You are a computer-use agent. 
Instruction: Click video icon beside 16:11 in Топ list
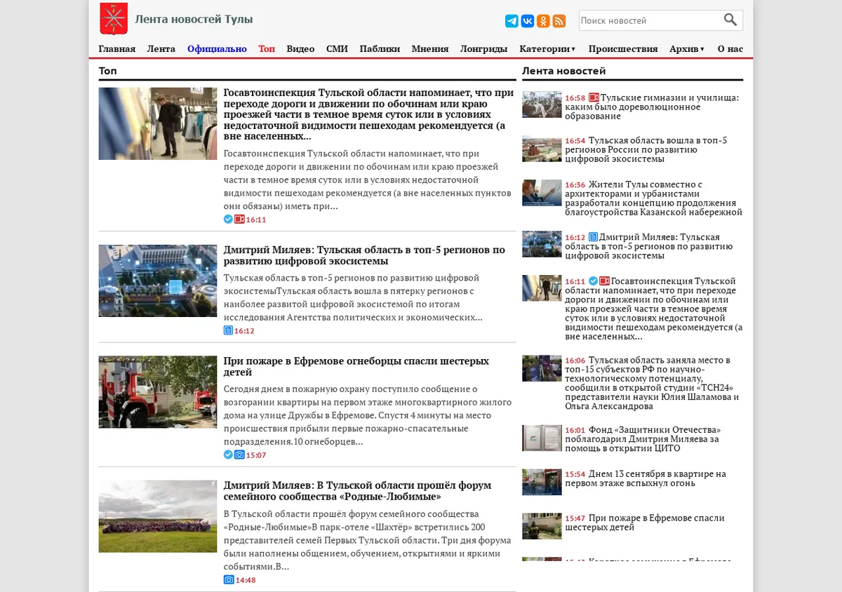pos(239,220)
